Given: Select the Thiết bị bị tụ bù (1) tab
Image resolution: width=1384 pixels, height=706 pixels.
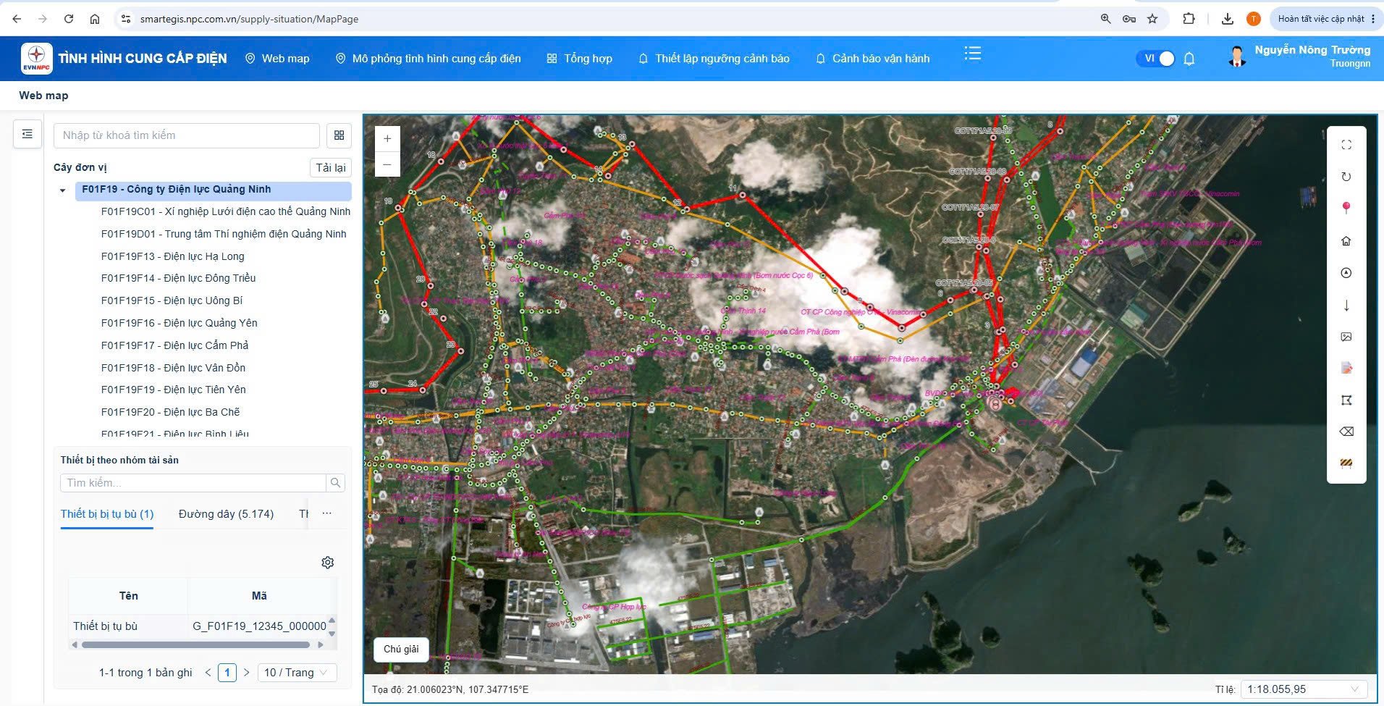Looking at the screenshot, I should (x=107, y=514).
